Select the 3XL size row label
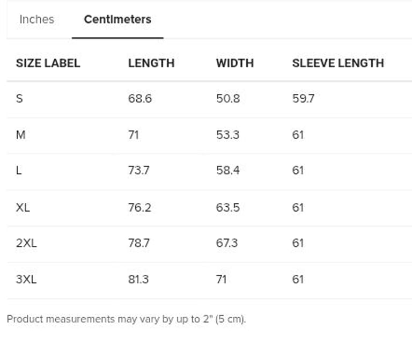The height and width of the screenshot is (343, 412). 26,279
